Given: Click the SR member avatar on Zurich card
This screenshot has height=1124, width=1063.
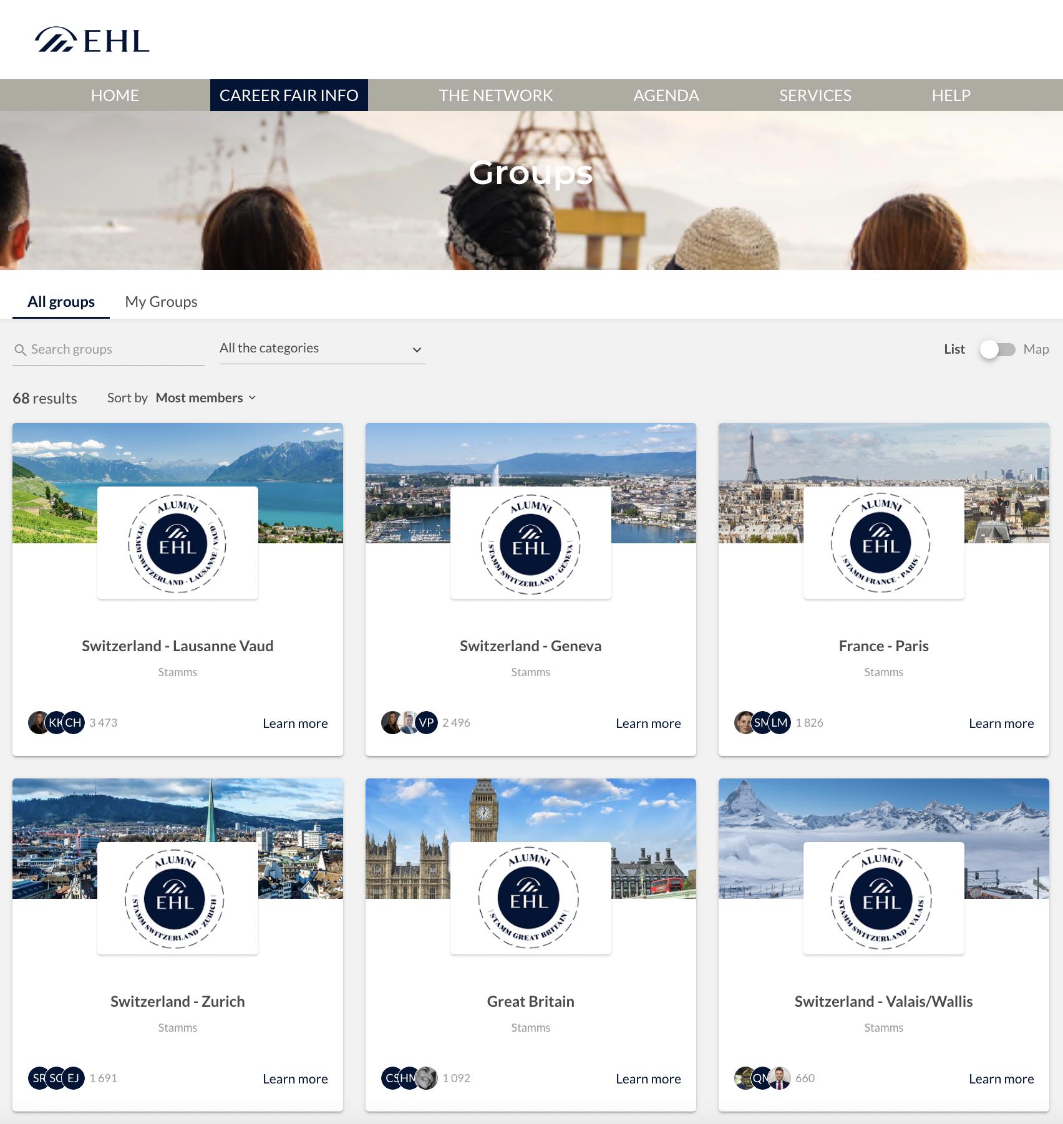Looking at the screenshot, I should tap(39, 1078).
